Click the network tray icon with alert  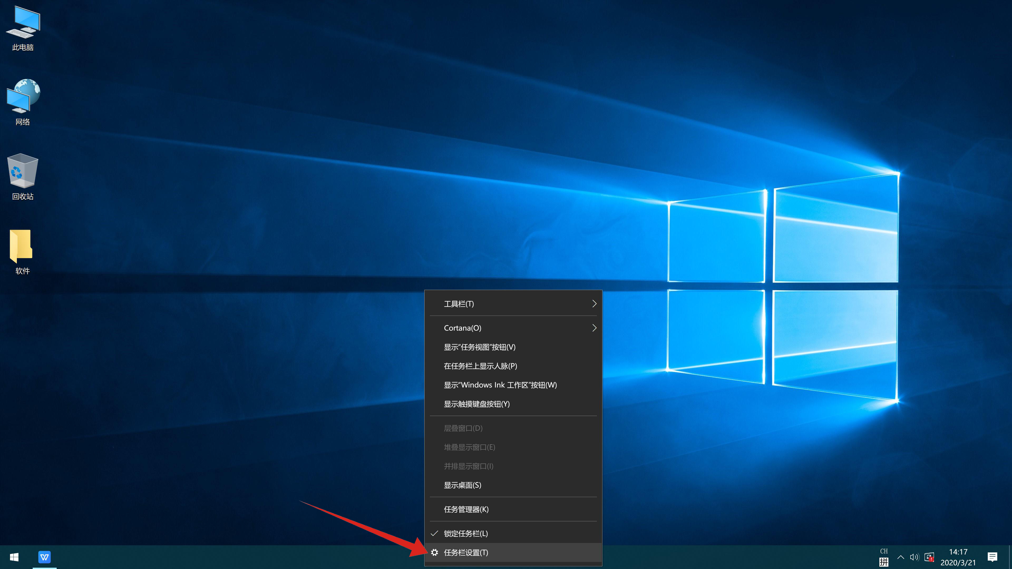point(929,557)
